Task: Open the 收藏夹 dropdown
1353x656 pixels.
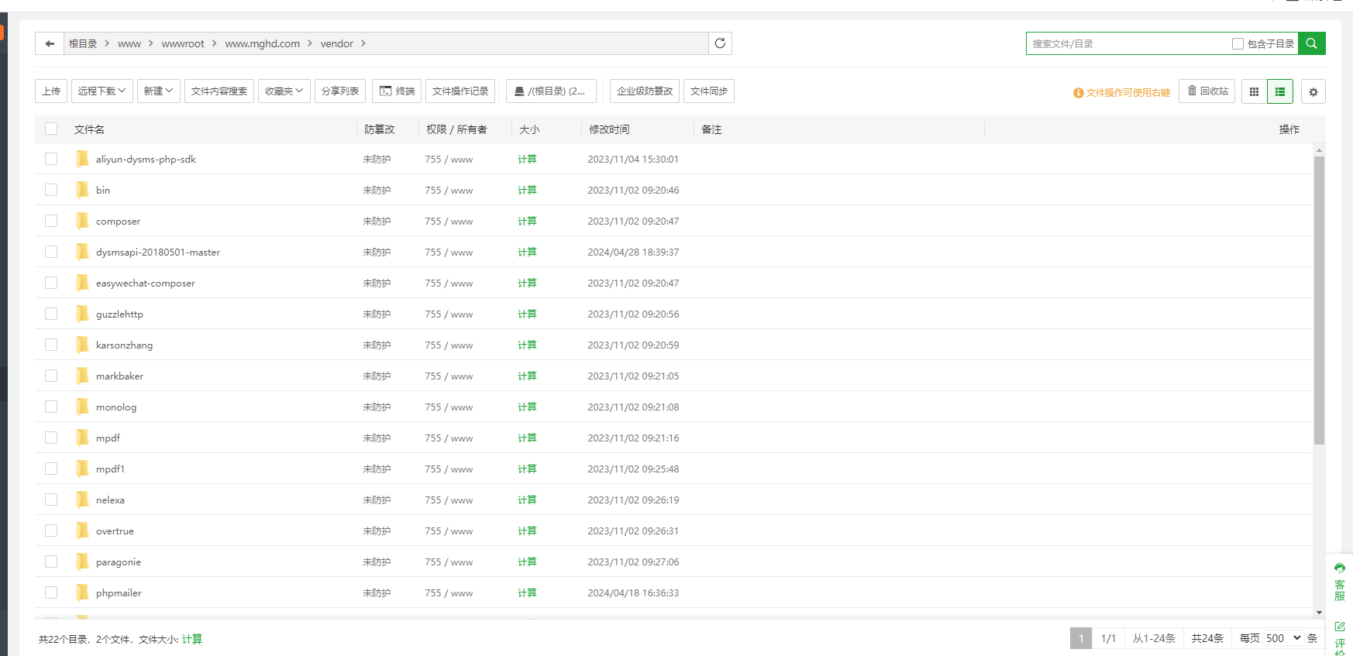Action: pyautogui.click(x=284, y=91)
